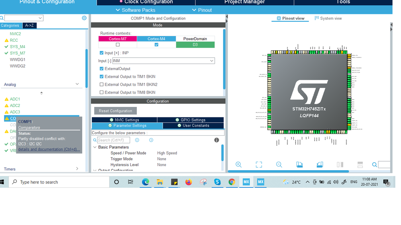Go to previous parameter search result

pos(137,140)
